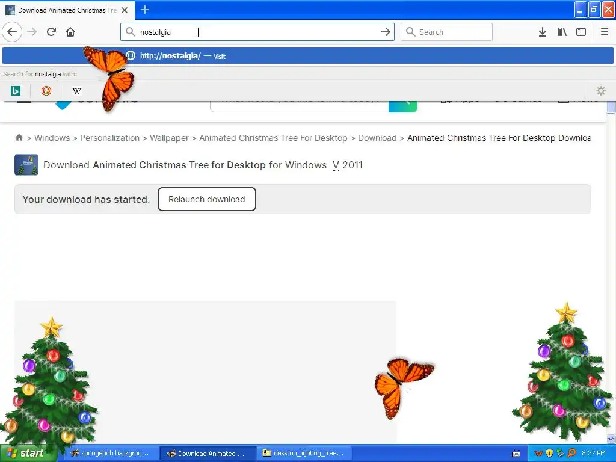
Task: Search with the Bing engine icon
Action: 15,91
